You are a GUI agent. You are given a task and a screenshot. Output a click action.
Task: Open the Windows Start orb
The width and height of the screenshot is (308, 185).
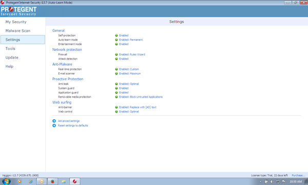coord(6,181)
